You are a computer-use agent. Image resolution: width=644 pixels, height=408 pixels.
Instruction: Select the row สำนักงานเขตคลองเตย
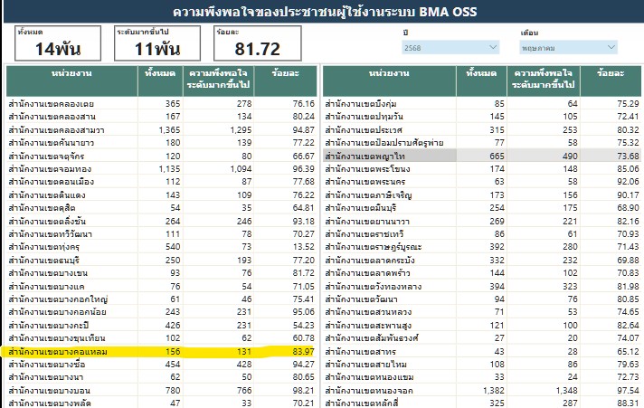coord(161,103)
